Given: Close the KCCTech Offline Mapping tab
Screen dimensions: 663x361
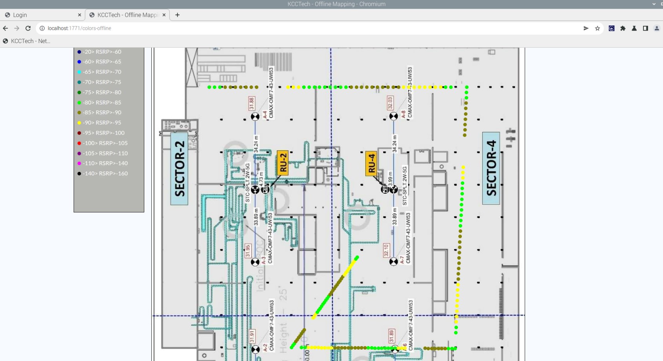Looking at the screenshot, I should pos(164,15).
